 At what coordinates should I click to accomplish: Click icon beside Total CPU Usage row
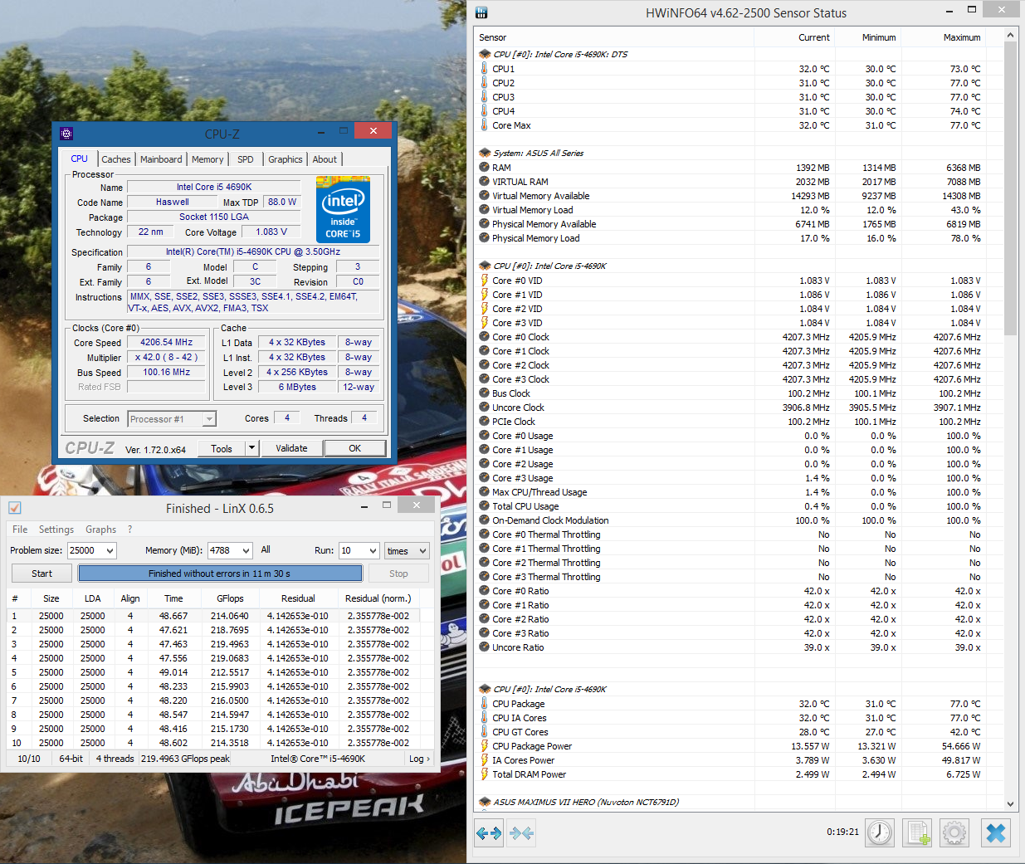click(x=485, y=506)
